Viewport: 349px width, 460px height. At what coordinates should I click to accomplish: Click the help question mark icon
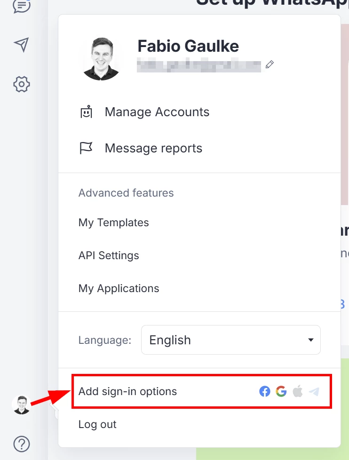pyautogui.click(x=22, y=444)
